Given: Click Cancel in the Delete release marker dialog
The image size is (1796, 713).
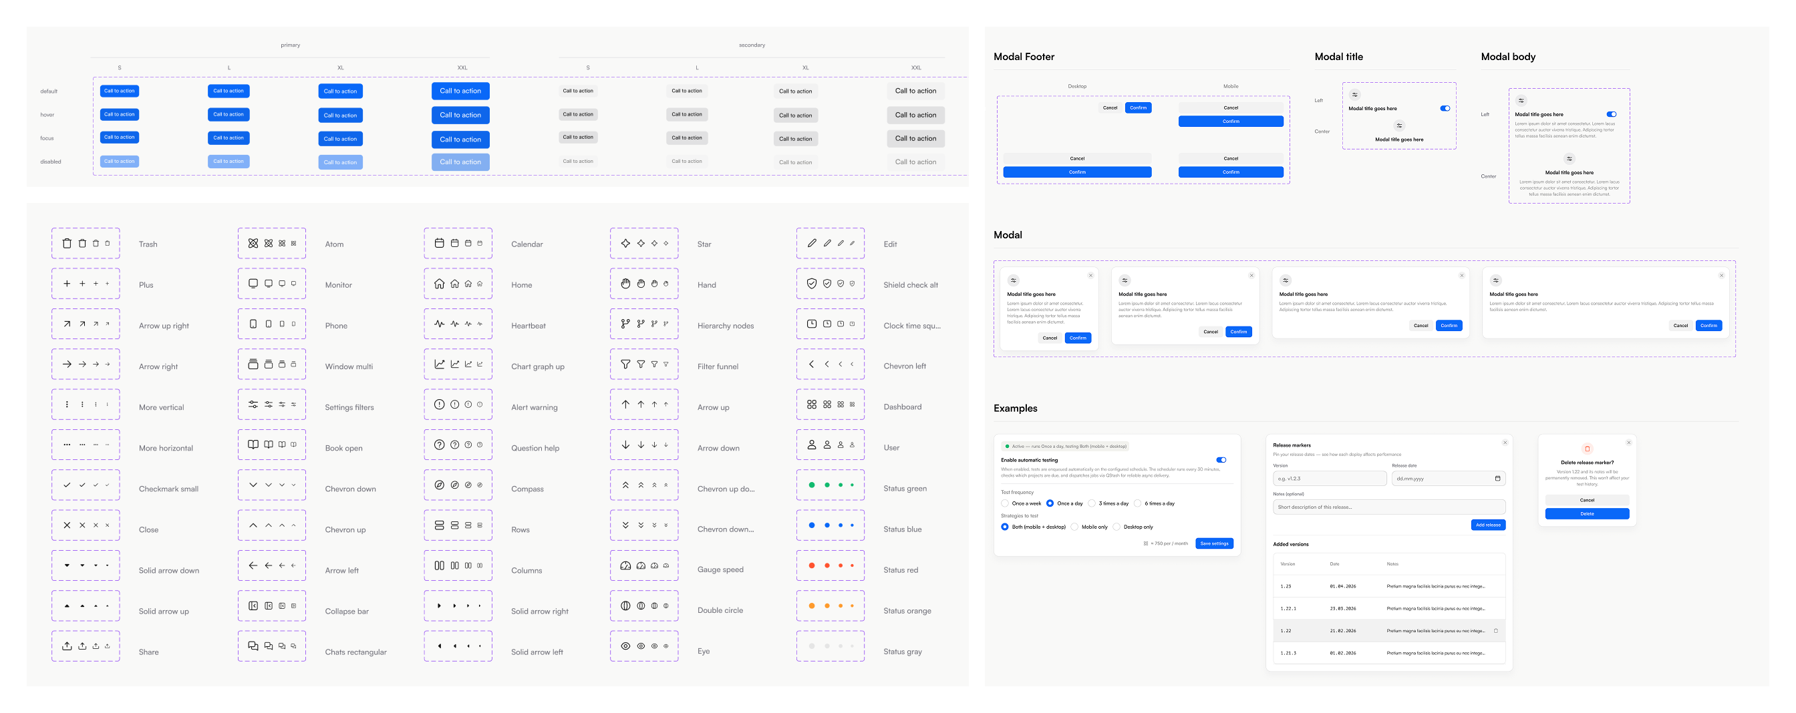Looking at the screenshot, I should pos(1587,500).
